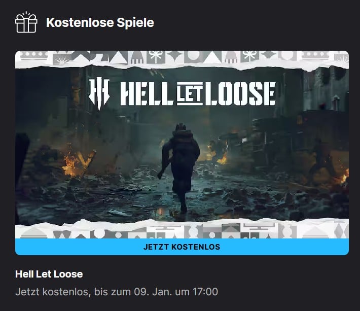The width and height of the screenshot is (360, 311).
Task: Click the Hell Let Loose emblem logo
Action: click(99, 93)
